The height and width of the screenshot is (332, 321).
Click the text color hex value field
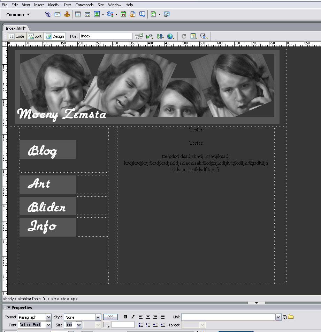[x=123, y=325]
